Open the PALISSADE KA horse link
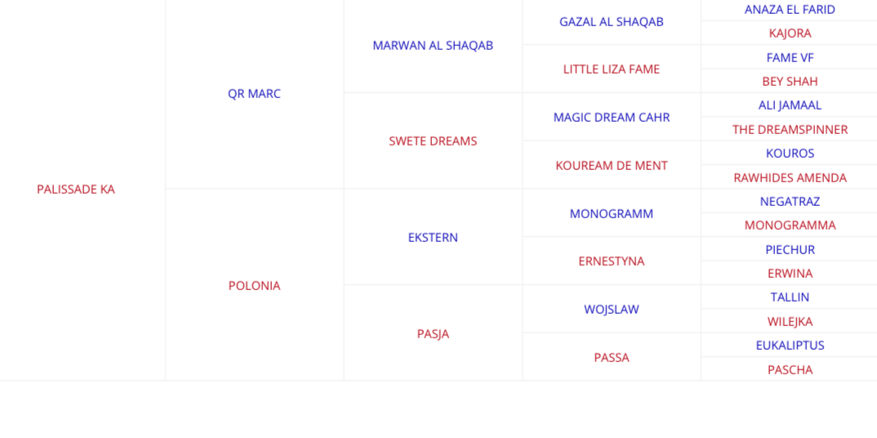 pyautogui.click(x=76, y=190)
